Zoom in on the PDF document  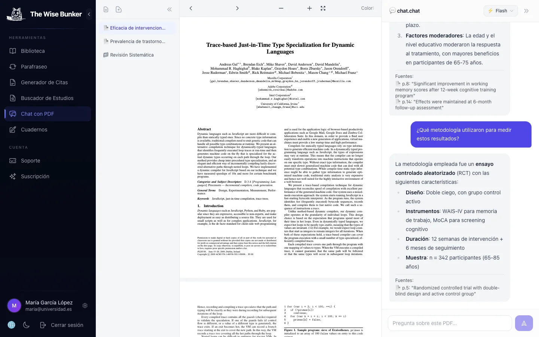coord(309,8)
